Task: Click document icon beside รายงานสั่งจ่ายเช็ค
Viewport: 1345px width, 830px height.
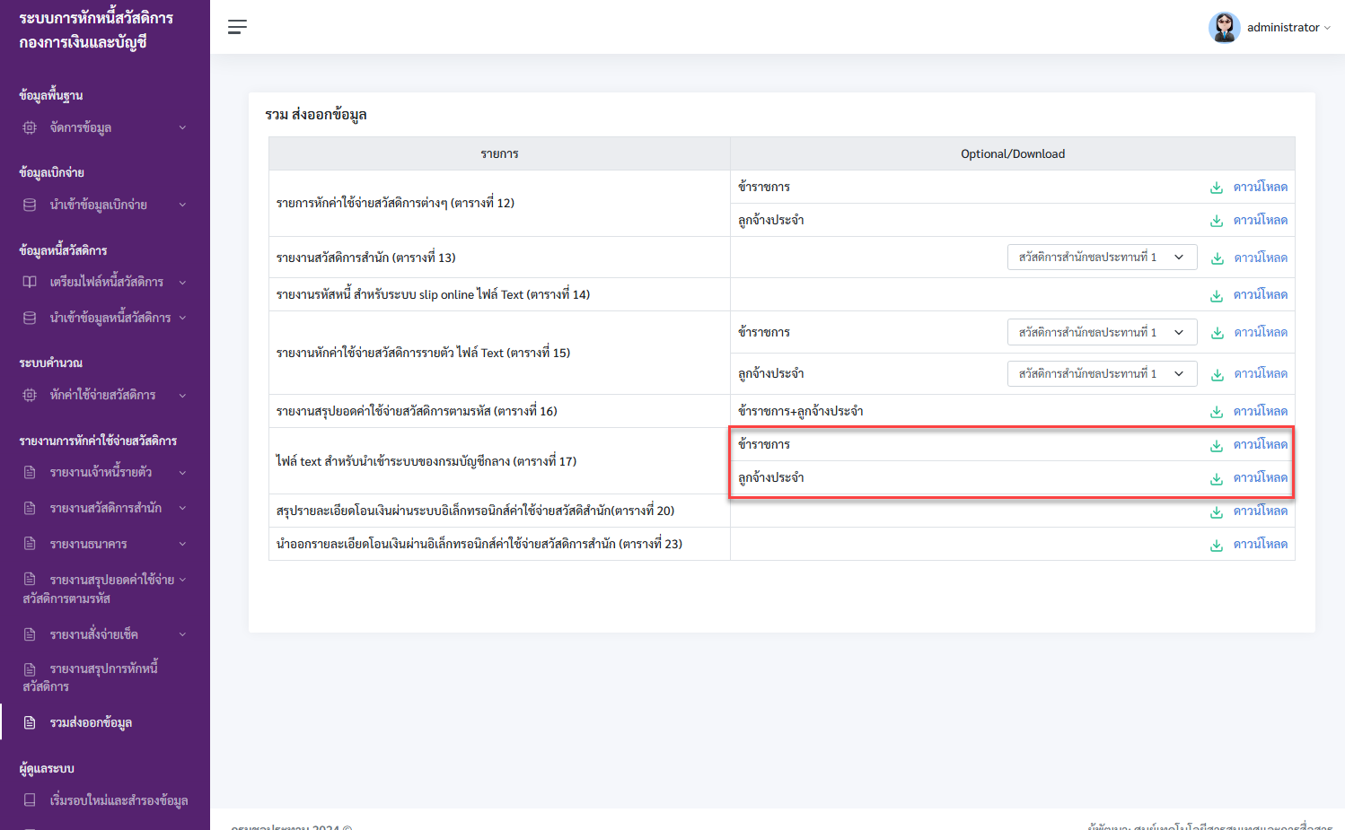Action: click(30, 634)
